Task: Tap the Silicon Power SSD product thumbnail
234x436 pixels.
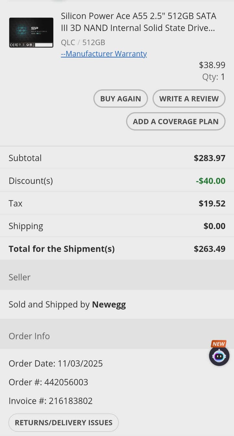Action: click(x=31, y=33)
